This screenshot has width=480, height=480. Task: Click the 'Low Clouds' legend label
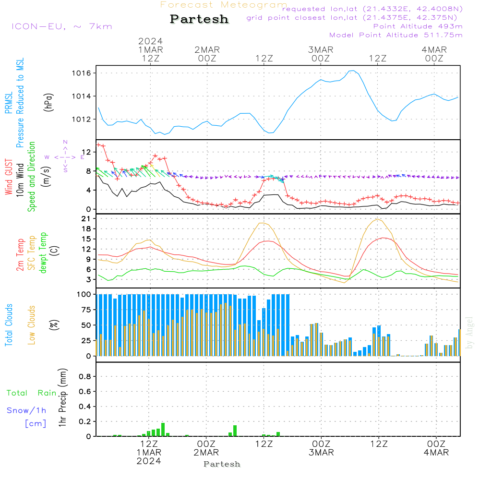32,325
